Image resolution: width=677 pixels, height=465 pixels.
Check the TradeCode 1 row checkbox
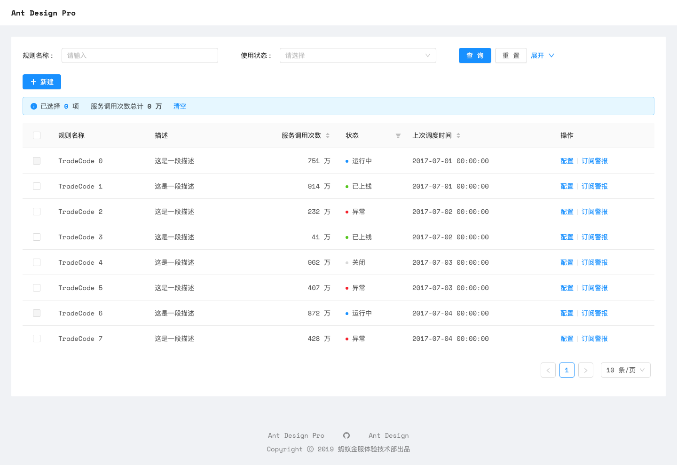[37, 186]
